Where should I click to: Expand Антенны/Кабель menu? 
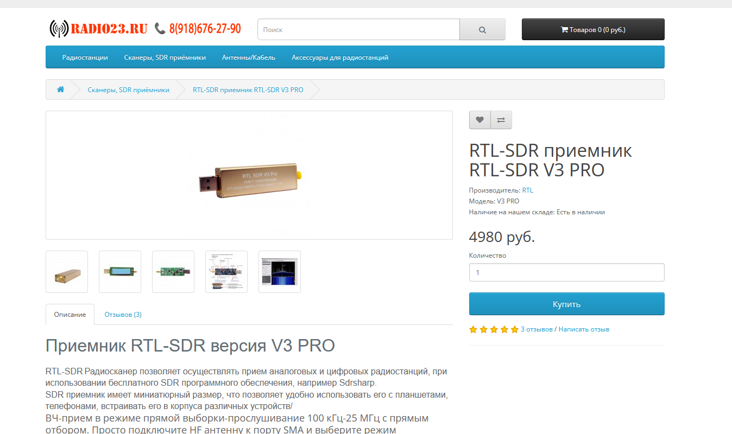[249, 57]
